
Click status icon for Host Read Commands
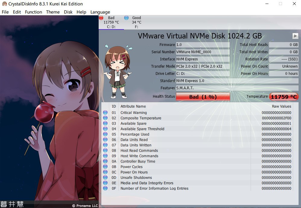pyautogui.click(x=105, y=150)
